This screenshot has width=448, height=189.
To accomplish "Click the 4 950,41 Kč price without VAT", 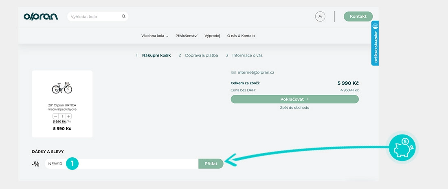I will tap(349, 90).
